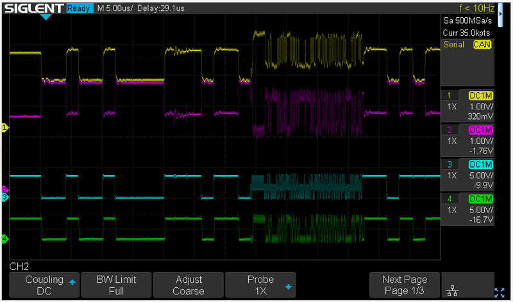Select the BW Limit Full softkey
This screenshot has width=513, height=302.
tap(116, 285)
